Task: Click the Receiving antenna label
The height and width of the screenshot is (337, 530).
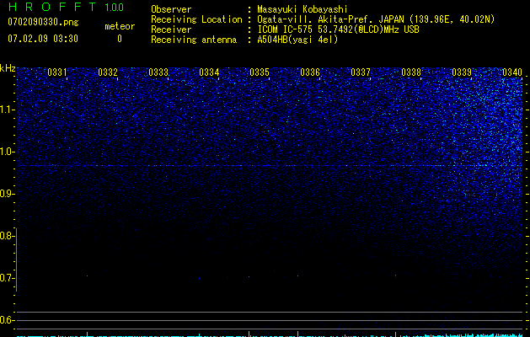Action: click(x=194, y=40)
